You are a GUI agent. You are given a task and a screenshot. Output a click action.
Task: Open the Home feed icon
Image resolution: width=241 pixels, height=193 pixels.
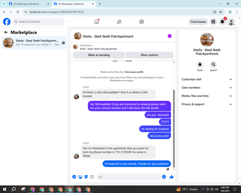coord(96,22)
